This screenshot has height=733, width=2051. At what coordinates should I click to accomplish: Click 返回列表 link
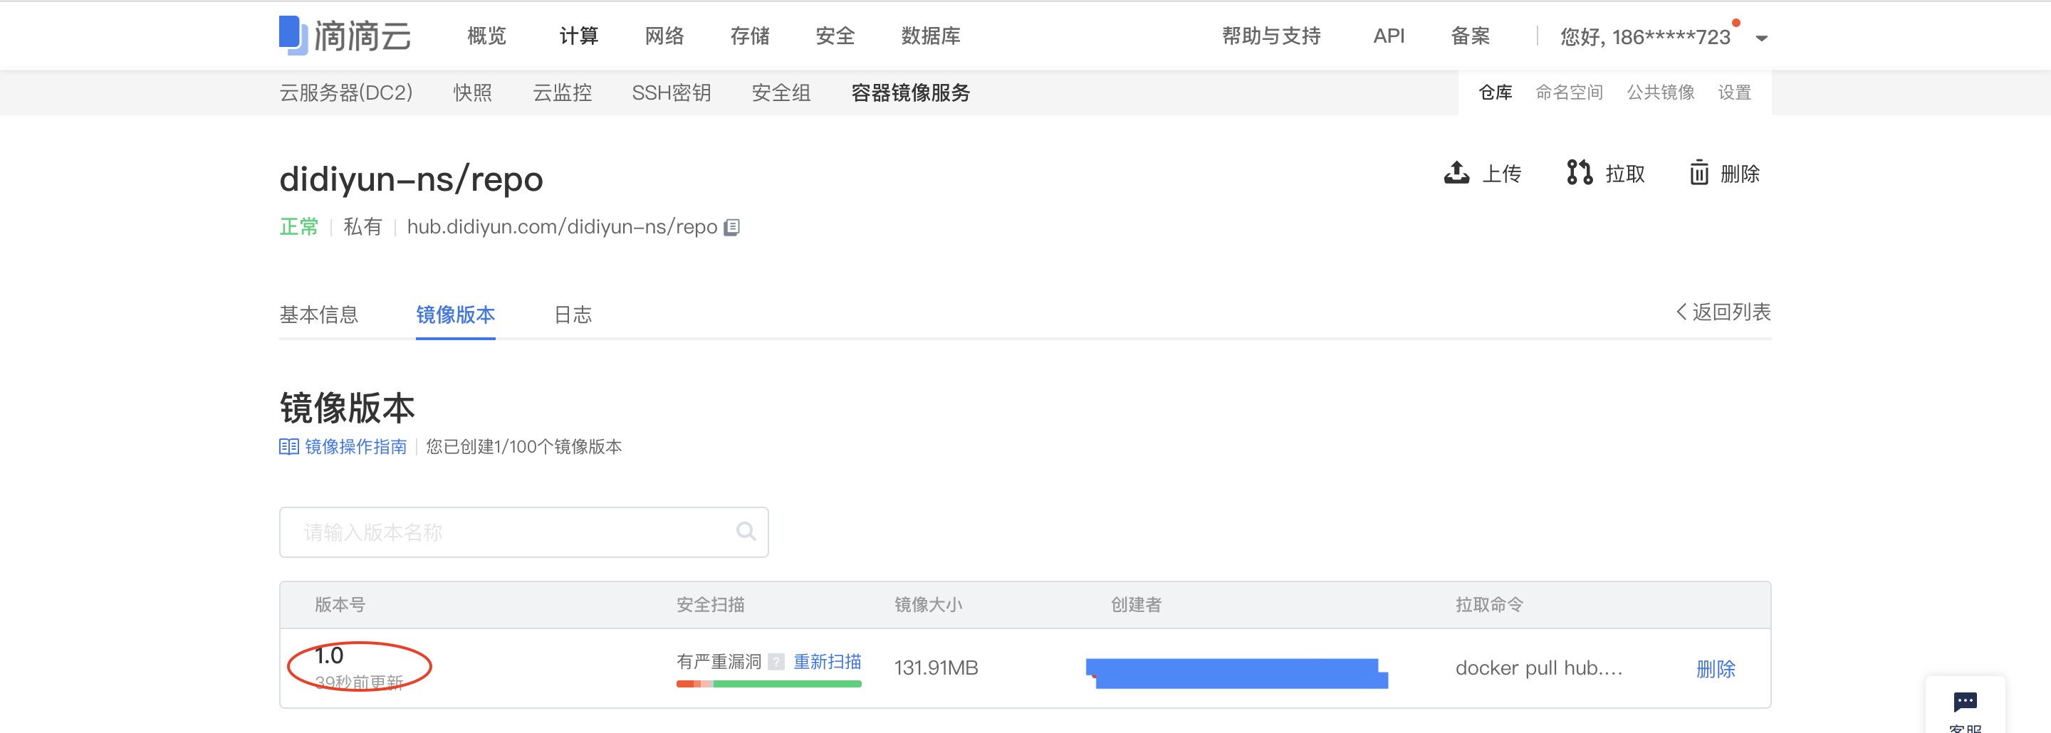(x=1723, y=312)
